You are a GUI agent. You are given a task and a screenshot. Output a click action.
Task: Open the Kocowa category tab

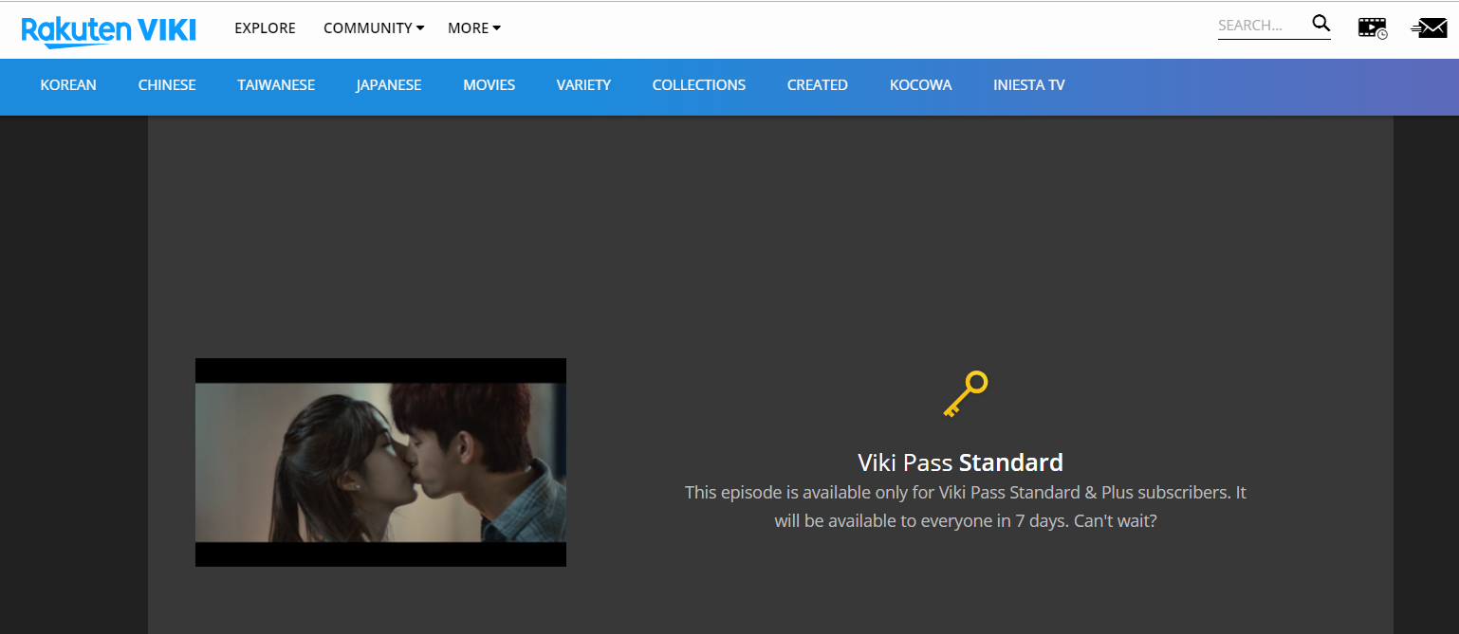coord(920,85)
